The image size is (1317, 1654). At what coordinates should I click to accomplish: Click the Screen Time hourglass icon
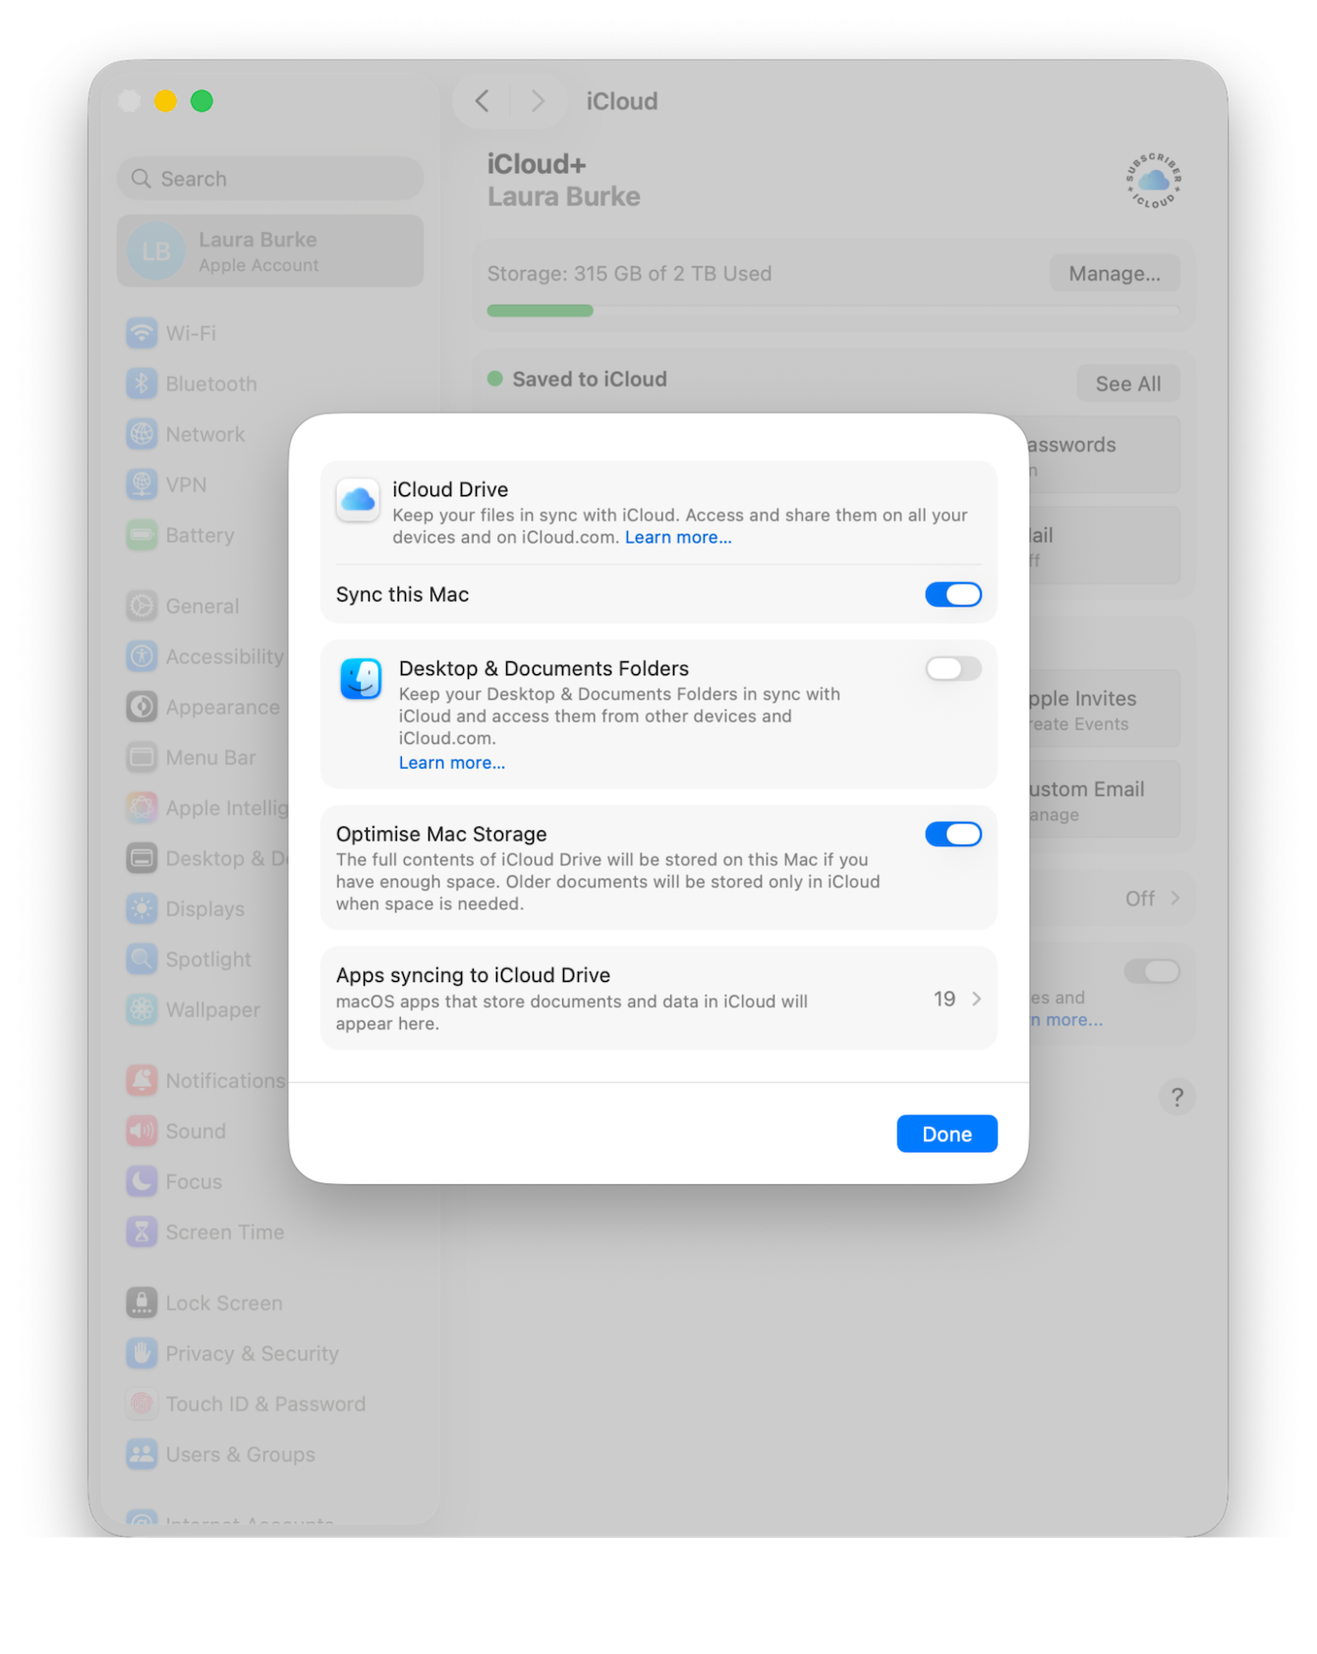tap(142, 1231)
